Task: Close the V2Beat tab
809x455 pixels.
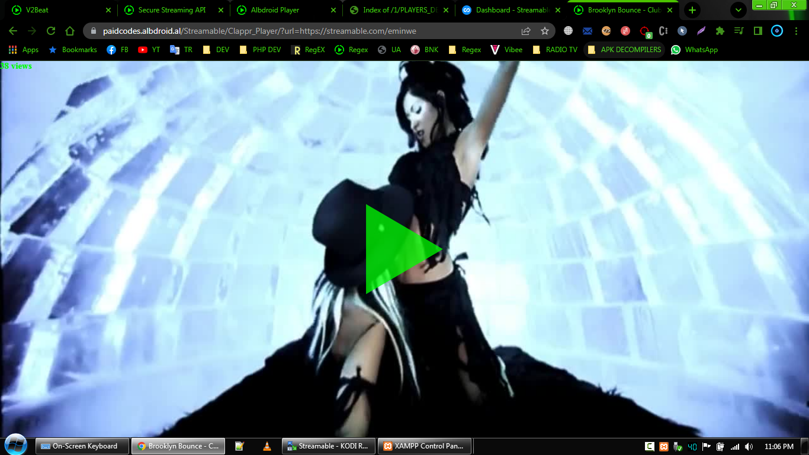Action: (108, 10)
